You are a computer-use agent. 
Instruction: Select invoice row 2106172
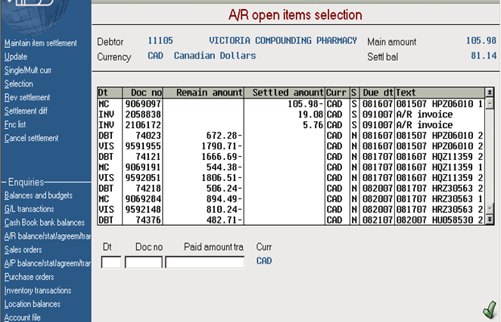291,125
